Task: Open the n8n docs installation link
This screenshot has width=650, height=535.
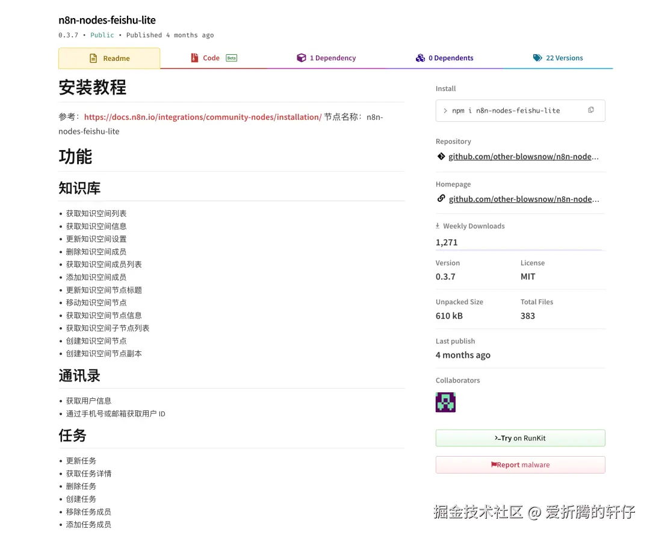Action: click(x=203, y=117)
